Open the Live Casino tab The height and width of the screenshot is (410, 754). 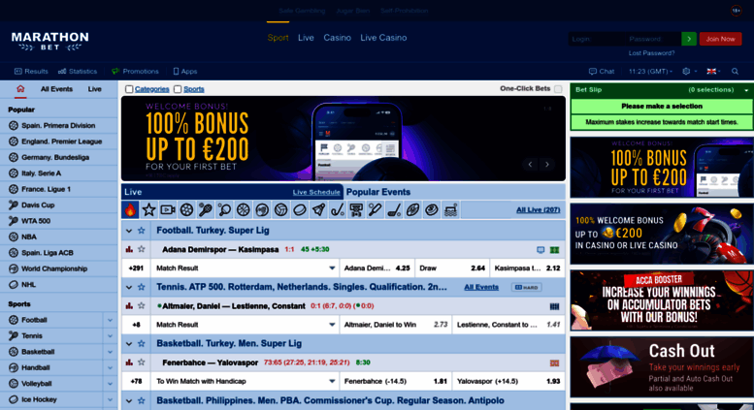click(383, 38)
